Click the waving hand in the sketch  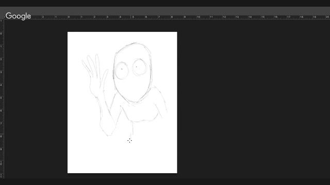point(95,76)
